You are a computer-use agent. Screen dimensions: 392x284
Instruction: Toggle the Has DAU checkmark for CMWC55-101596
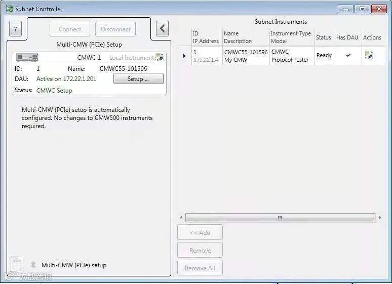(348, 55)
